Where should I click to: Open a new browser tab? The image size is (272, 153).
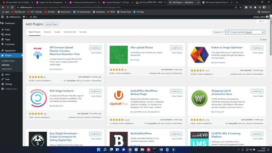(x=237, y=3)
